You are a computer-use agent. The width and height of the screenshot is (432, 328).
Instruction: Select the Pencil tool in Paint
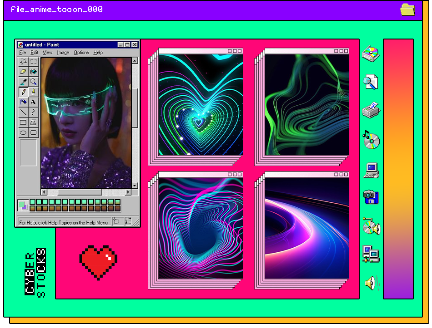23,92
